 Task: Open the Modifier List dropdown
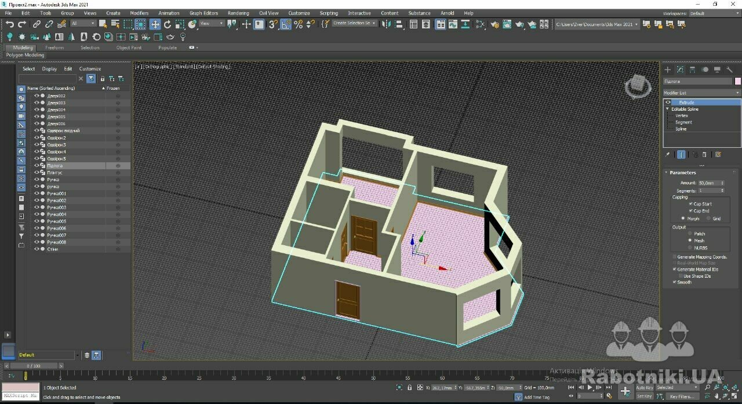(702, 93)
